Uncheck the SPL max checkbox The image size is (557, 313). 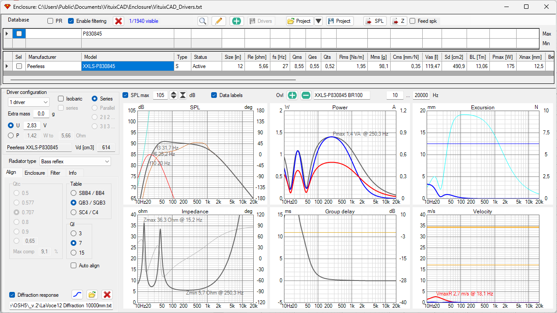pyautogui.click(x=126, y=95)
